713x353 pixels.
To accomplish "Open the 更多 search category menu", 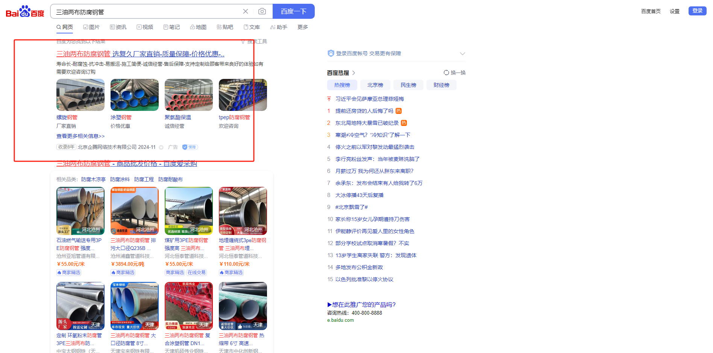I will pyautogui.click(x=303, y=27).
